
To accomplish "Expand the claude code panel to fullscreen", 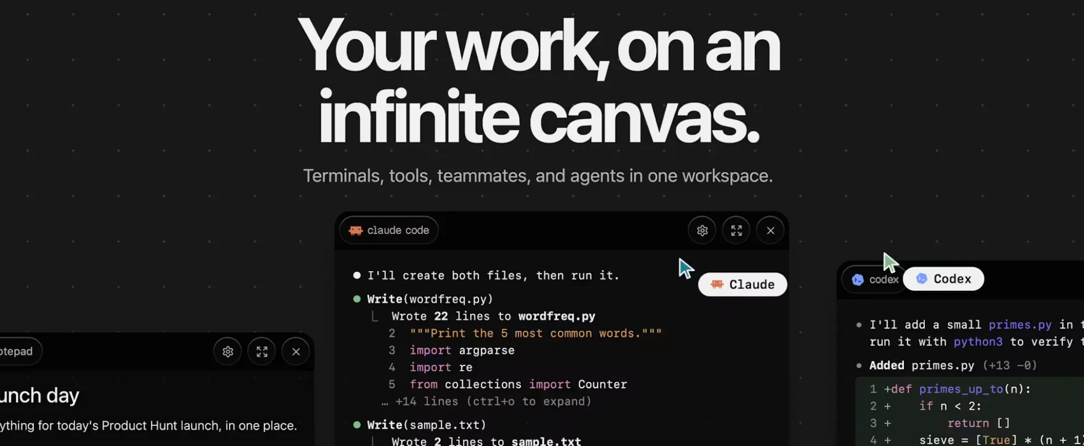I will click(x=736, y=231).
